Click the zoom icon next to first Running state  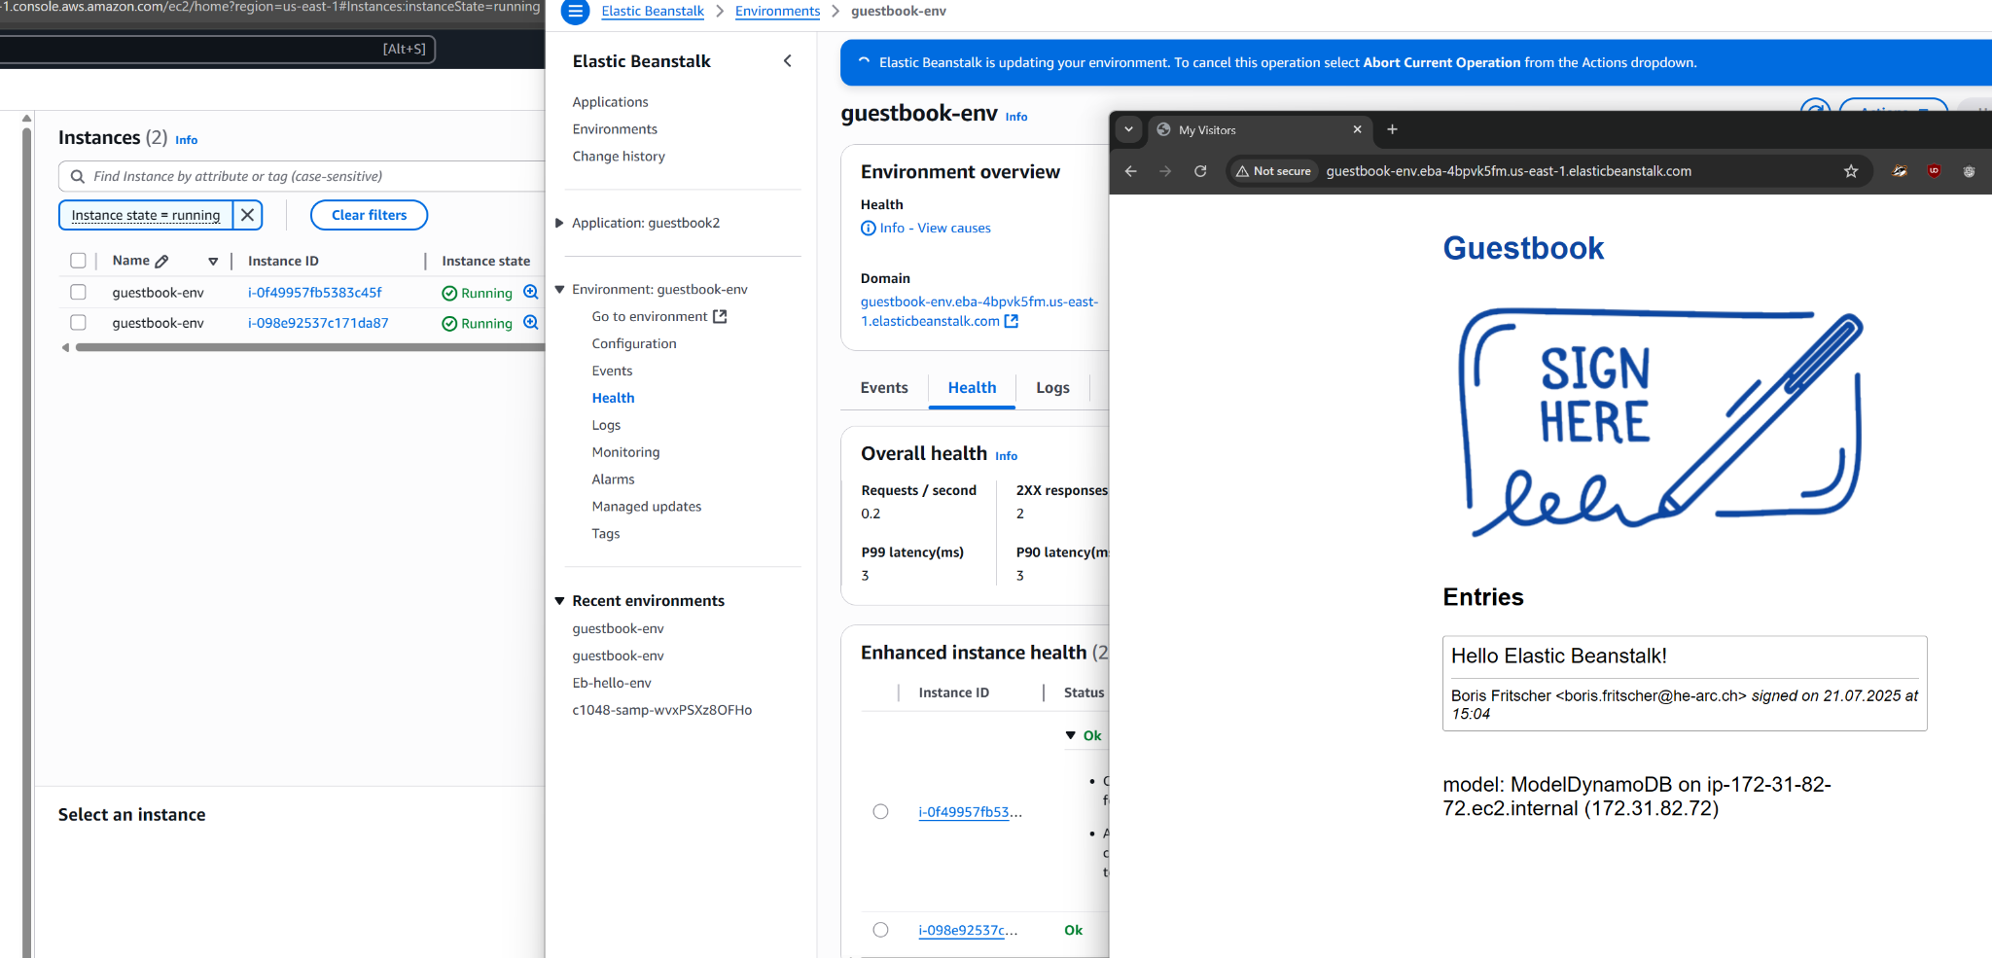point(531,292)
